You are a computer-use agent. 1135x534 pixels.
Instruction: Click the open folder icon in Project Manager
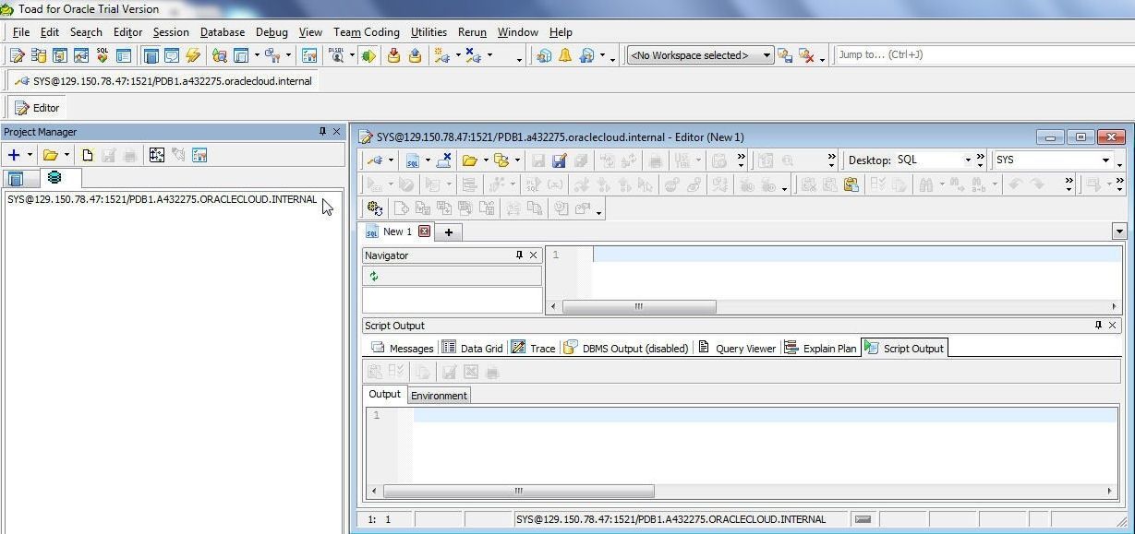(x=50, y=155)
